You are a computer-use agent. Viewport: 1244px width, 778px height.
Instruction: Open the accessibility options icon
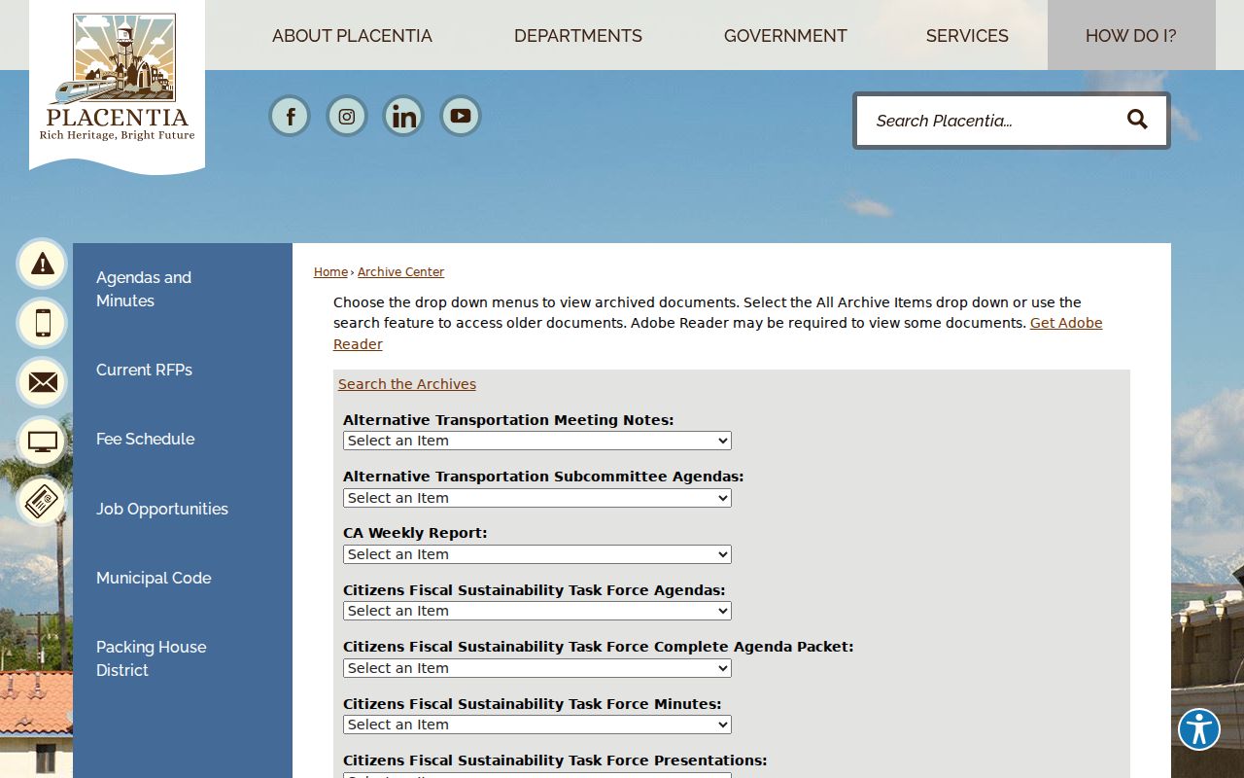[x=1199, y=729]
